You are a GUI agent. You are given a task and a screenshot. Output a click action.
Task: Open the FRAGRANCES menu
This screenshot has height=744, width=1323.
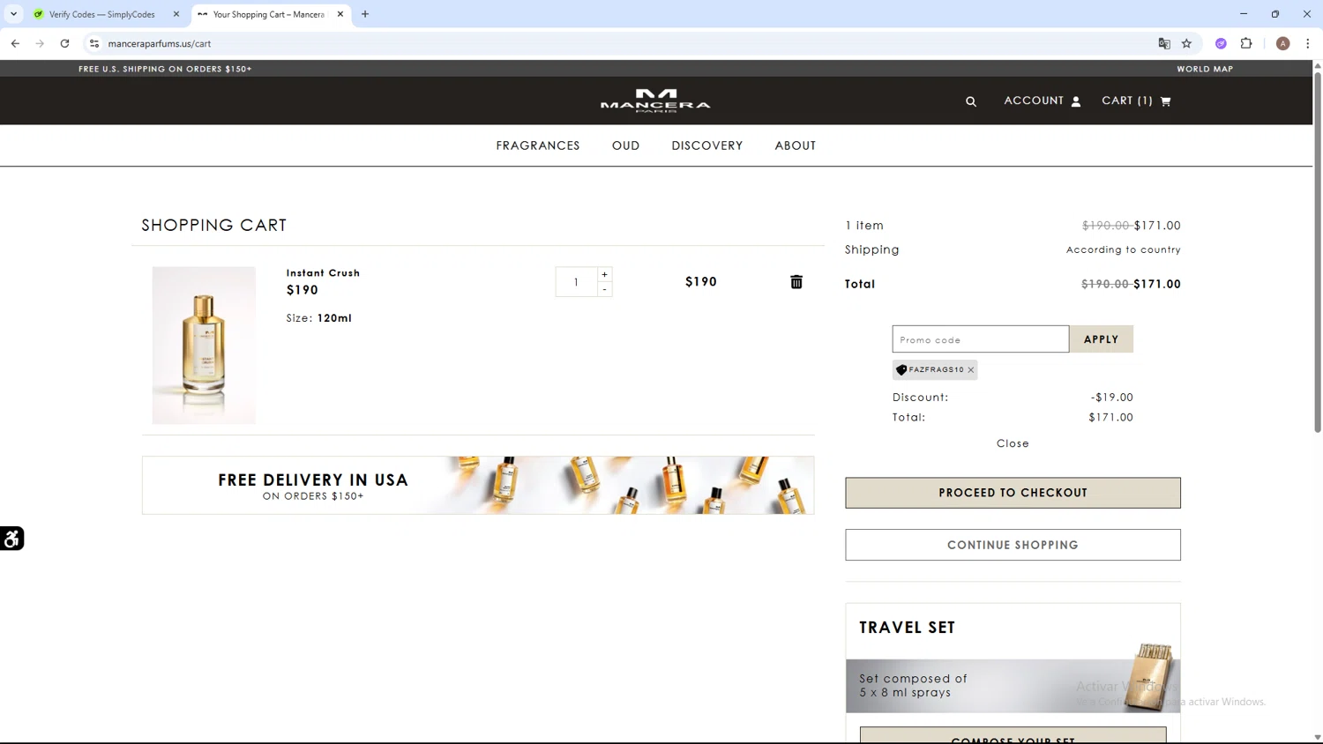tap(538, 145)
